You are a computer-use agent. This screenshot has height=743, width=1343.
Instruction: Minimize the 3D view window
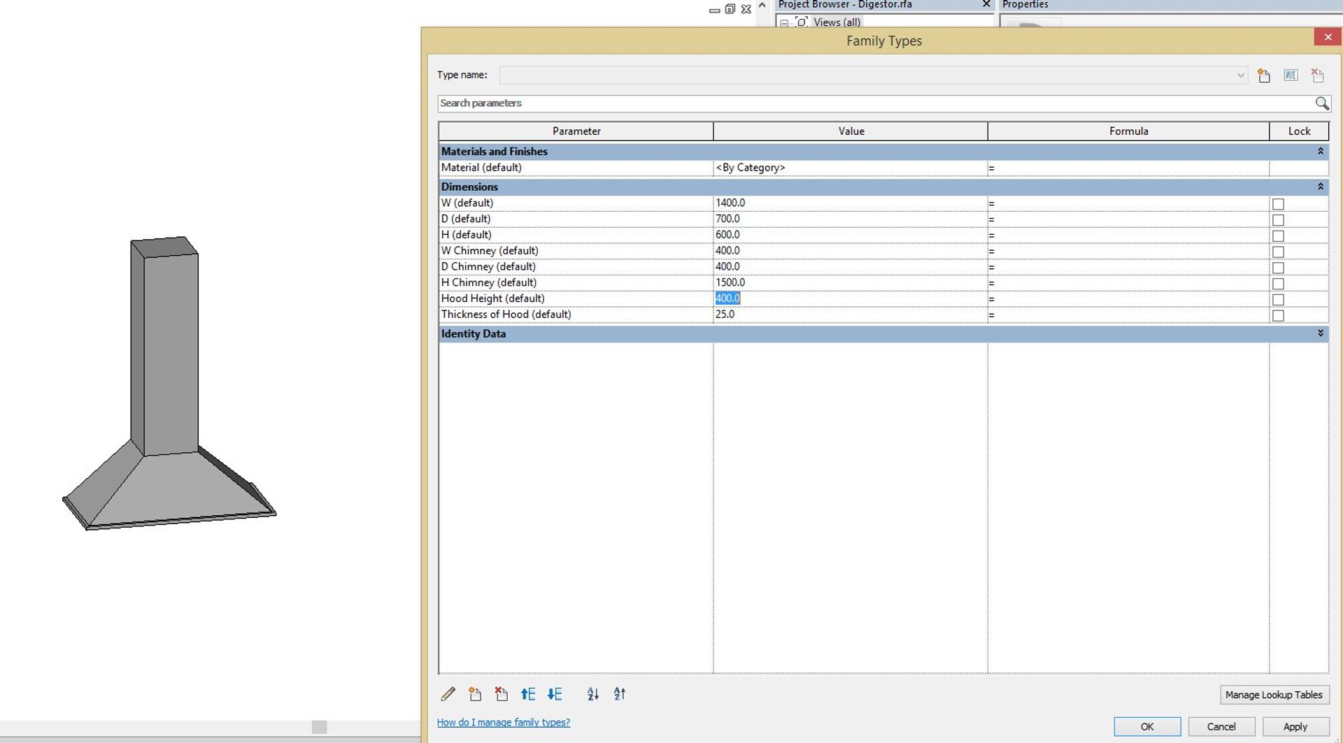click(x=714, y=10)
